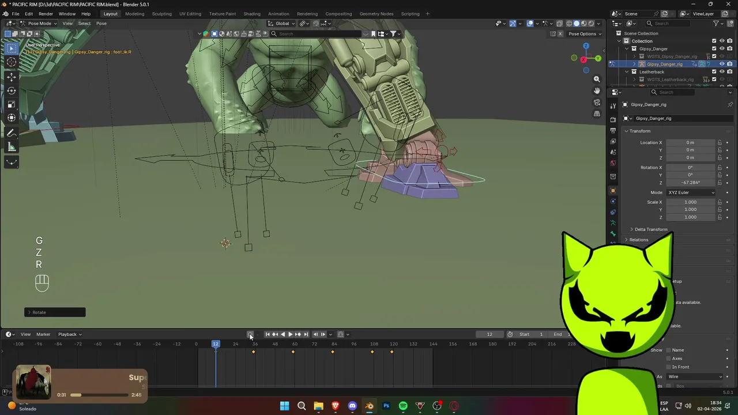This screenshot has height=415, width=738.
Task: Toggle auto keying record button
Action: (250, 334)
